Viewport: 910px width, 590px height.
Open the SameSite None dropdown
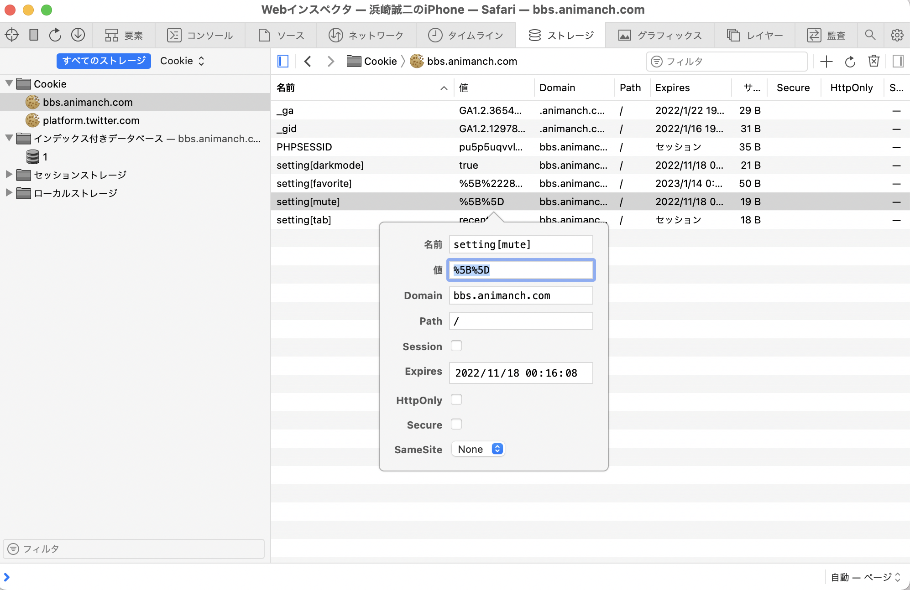(x=478, y=449)
